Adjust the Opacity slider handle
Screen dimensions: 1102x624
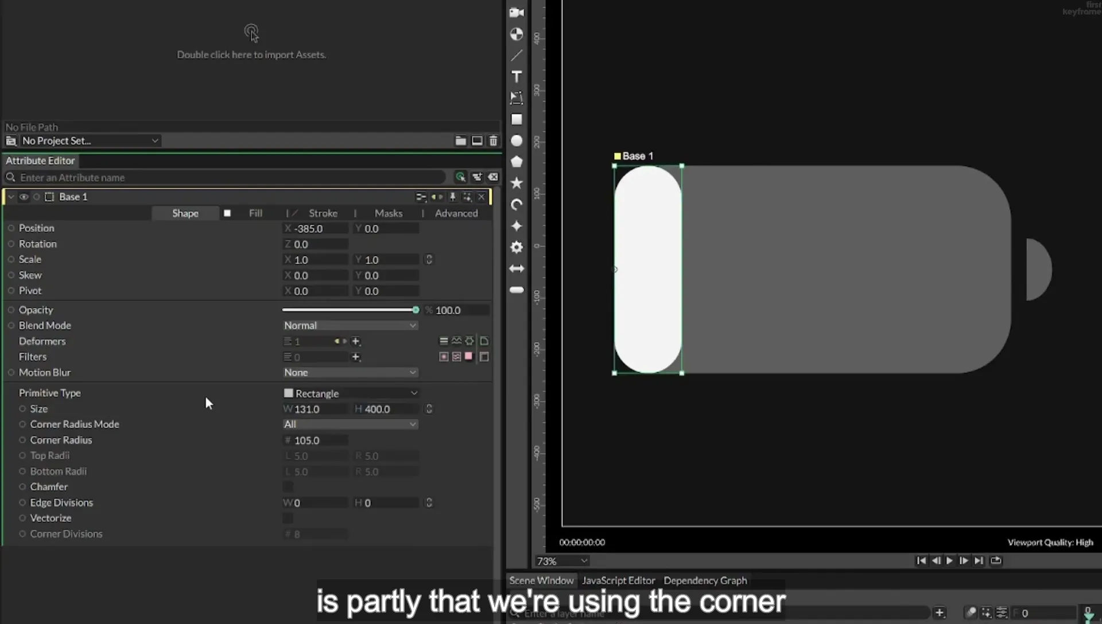(x=416, y=310)
